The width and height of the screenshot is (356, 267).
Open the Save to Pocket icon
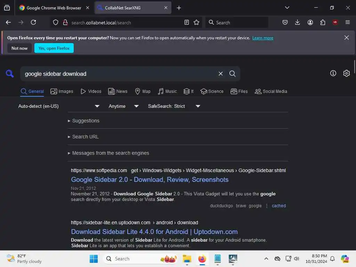(285, 22)
